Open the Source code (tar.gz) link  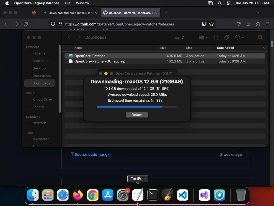click(92, 154)
